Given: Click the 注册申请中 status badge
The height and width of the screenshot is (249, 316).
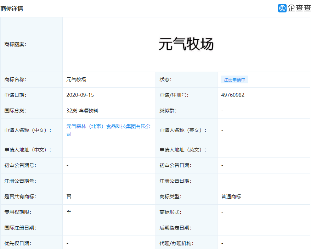Looking at the screenshot, I should tap(235, 80).
